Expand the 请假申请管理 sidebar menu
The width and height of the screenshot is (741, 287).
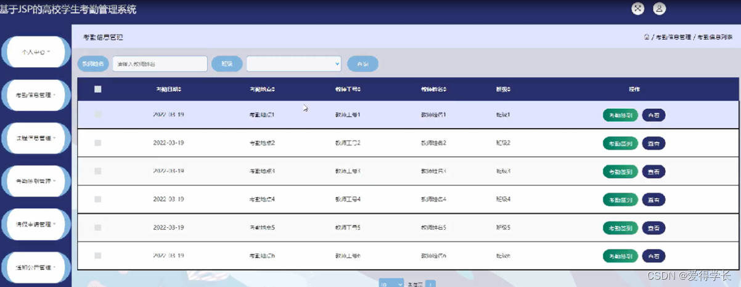pyautogui.click(x=36, y=224)
